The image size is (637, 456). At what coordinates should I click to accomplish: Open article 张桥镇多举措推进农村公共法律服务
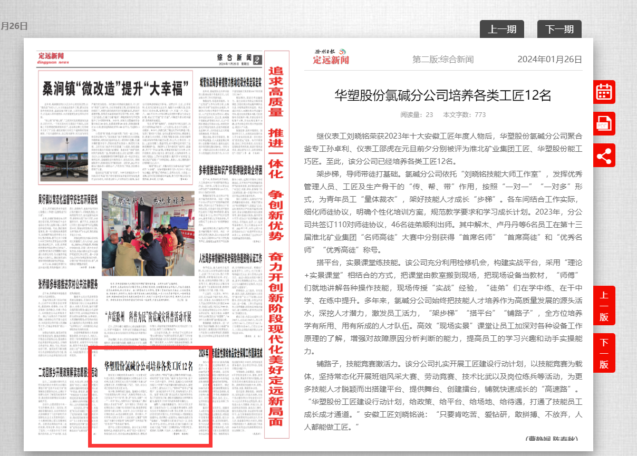coord(67,284)
